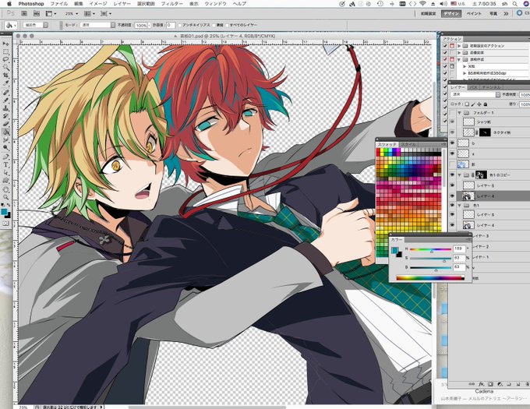The height and width of the screenshot is (409, 530).
Task: Open Bridge from the application bar
Action: coord(24,13)
